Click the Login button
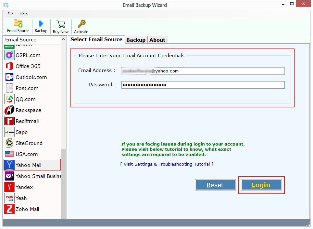This screenshot has height=229, width=313. coord(261,185)
